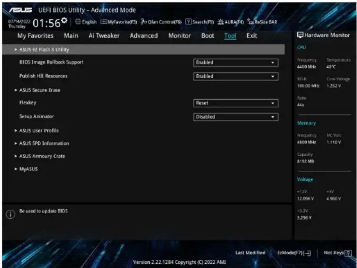This screenshot has width=357, height=268.
Task: Open Setup Animator dropdown set to Disabled
Action: point(236,117)
